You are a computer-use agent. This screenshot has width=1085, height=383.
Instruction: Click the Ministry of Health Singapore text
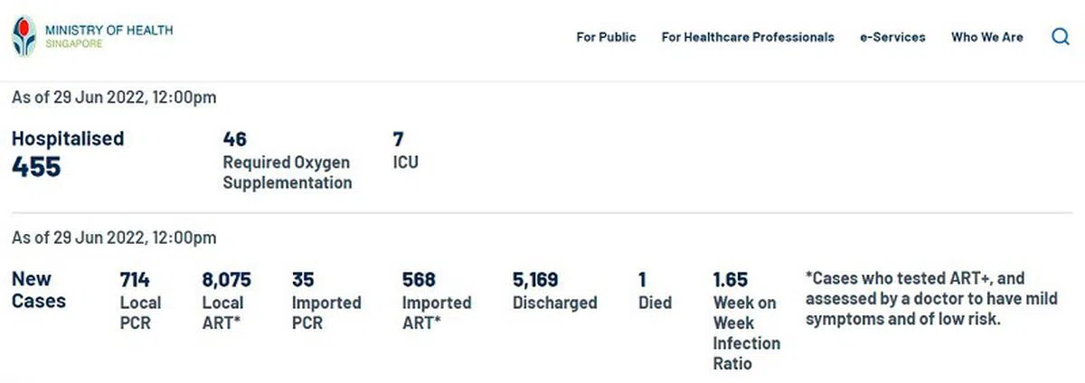pyautogui.click(x=108, y=36)
